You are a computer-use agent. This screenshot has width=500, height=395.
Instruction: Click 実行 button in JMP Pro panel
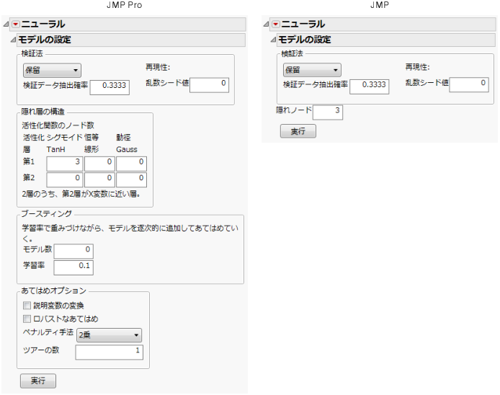click(x=38, y=381)
